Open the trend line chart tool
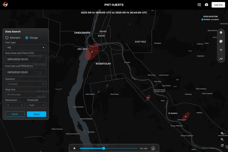This screenshot has height=152, width=228. pyautogui.click(x=221, y=59)
